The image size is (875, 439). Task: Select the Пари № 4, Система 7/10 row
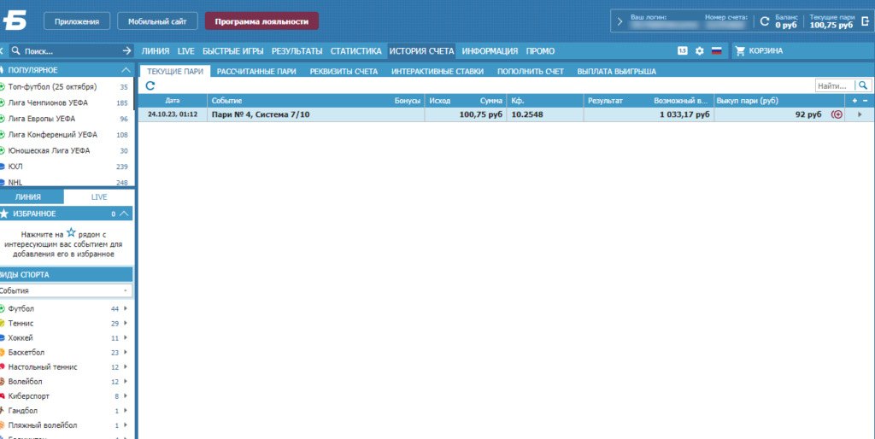(506, 114)
